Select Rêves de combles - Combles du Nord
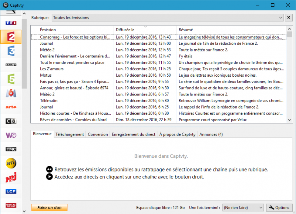Image resolution: width=296 pixels, height=214 pixels. tap(159, 120)
